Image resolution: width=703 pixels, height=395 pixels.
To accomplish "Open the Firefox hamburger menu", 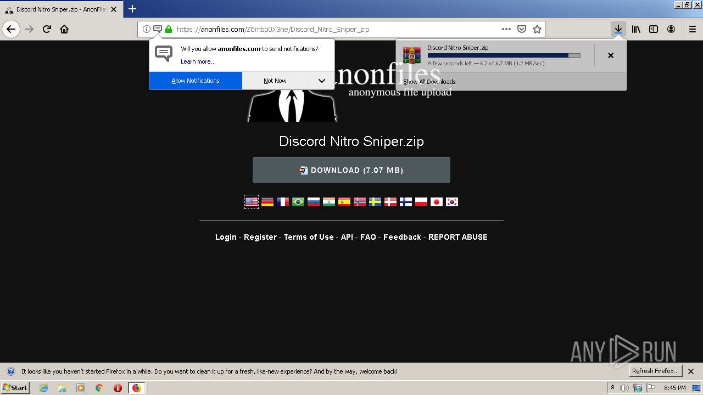I will click(x=693, y=29).
